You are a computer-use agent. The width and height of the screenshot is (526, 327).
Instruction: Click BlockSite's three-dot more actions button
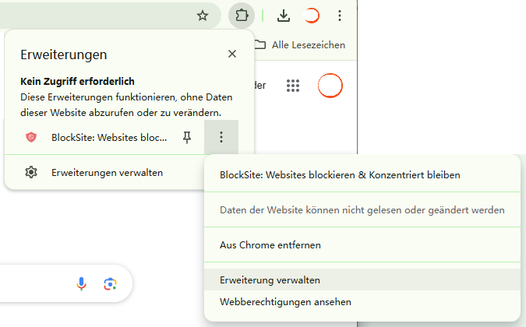click(221, 138)
